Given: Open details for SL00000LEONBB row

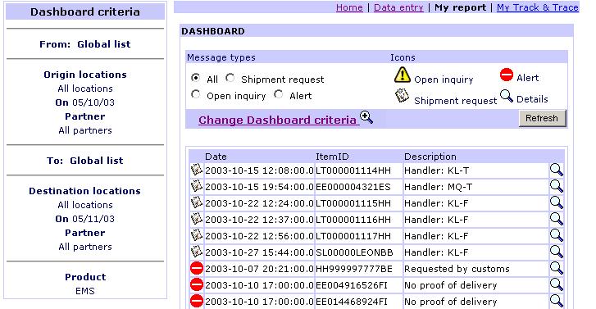Looking at the screenshot, I should pyautogui.click(x=556, y=252).
